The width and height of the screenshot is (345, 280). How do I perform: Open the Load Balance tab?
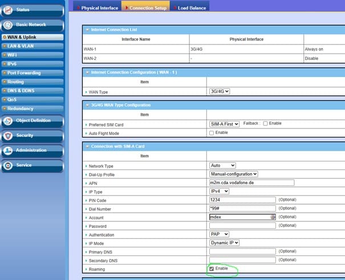190,7
